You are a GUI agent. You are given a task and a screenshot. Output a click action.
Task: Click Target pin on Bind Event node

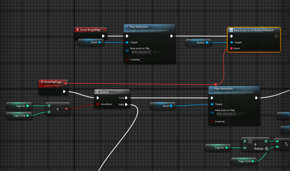click(x=232, y=43)
